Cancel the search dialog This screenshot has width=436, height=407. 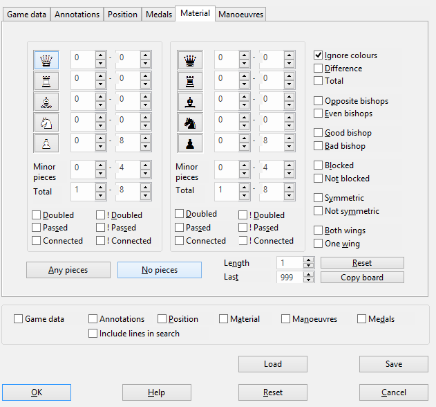pos(394,392)
